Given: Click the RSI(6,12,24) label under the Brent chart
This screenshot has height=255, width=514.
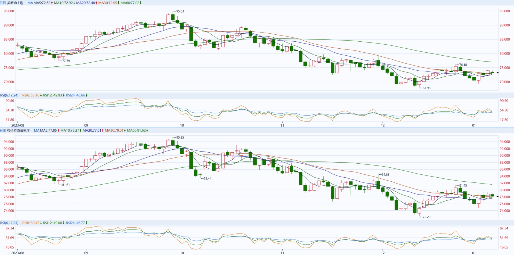Looking at the screenshot, I should 9,223.
